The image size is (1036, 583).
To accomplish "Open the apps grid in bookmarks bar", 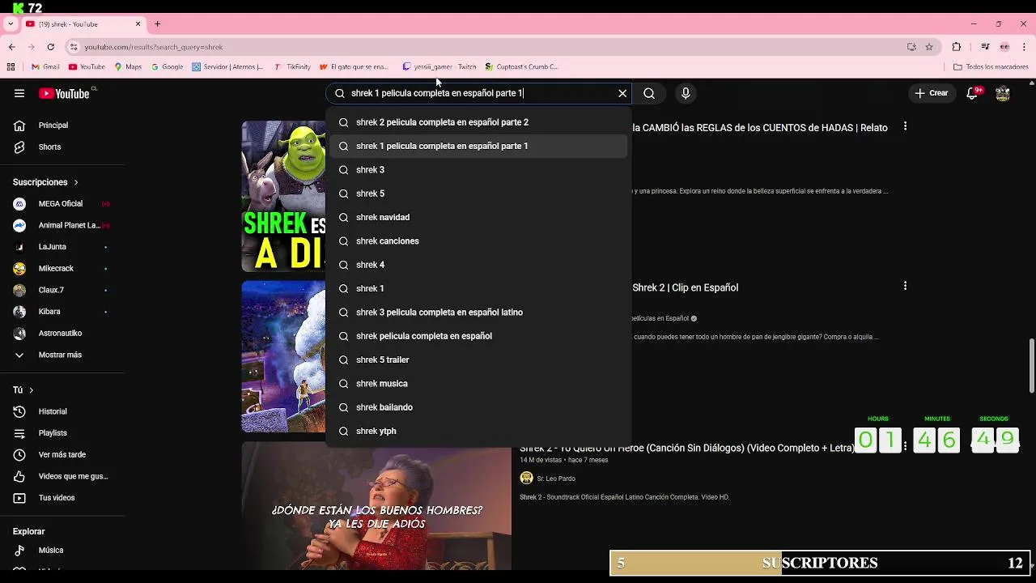I will click(x=11, y=67).
